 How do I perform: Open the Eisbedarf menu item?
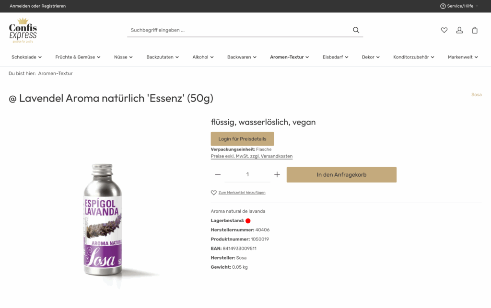pos(335,57)
